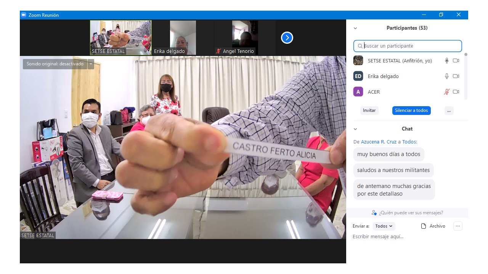Screen dimensions: 488x274
Task: Click '¿Quién puede ver sus mensajes?' link
Action: click(x=411, y=213)
